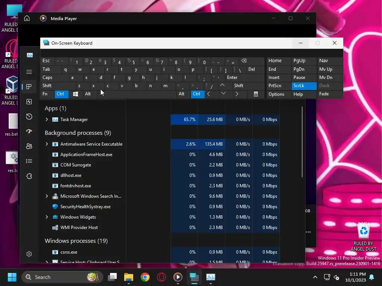382x286 pixels.
Task: Toggle the left Ctrl key on the On-Screen Keyboard
Action: click(62, 94)
